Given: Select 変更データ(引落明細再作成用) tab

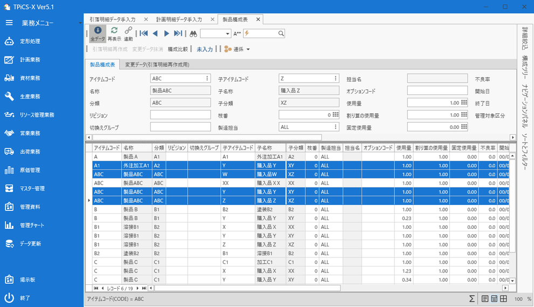Looking at the screenshot, I should (x=157, y=64).
